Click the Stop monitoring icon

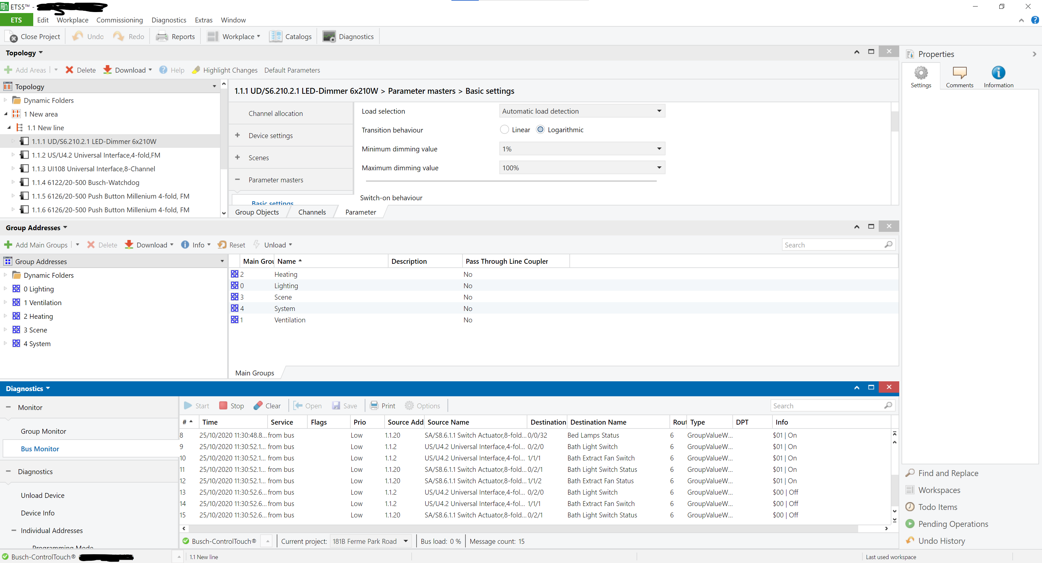pyautogui.click(x=223, y=405)
